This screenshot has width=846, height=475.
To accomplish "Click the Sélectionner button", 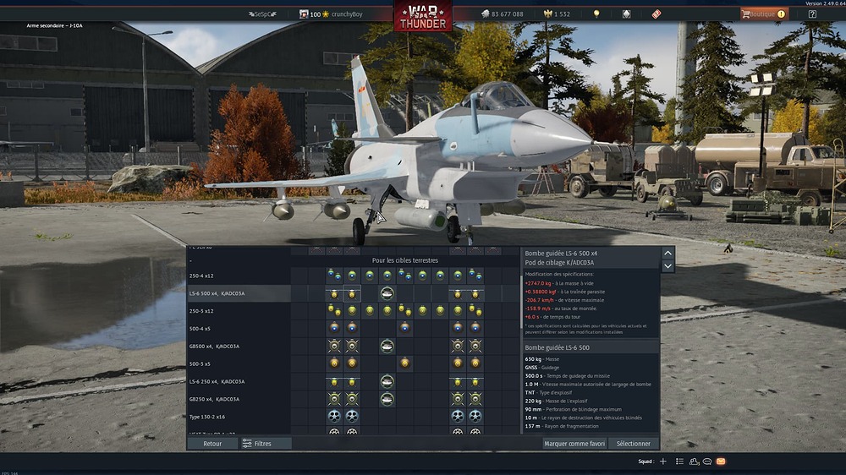I will tap(633, 443).
